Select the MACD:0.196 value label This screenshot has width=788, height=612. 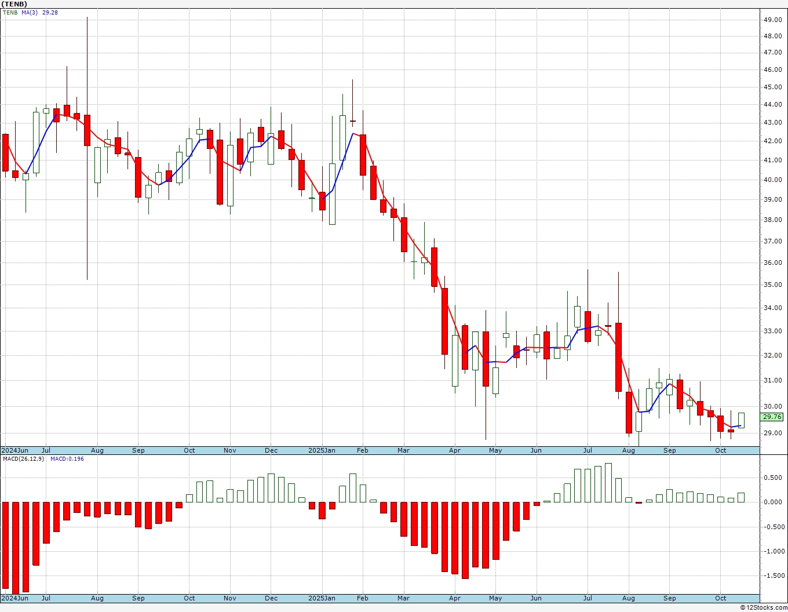pyautogui.click(x=67, y=458)
